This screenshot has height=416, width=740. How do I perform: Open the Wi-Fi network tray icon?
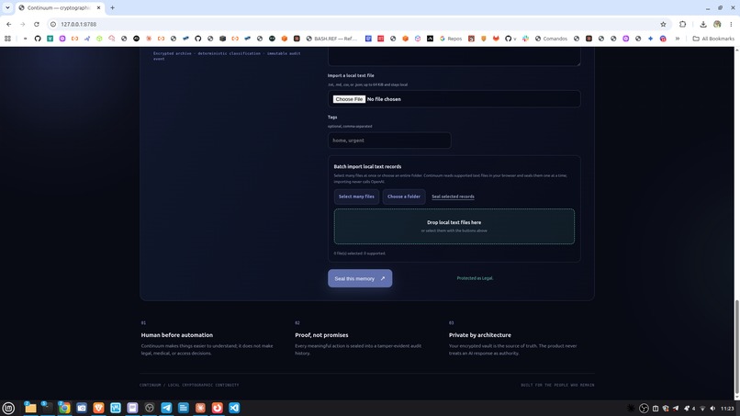click(702, 409)
